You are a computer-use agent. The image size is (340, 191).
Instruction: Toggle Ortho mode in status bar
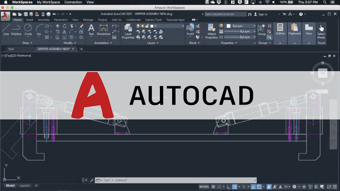pos(229,187)
